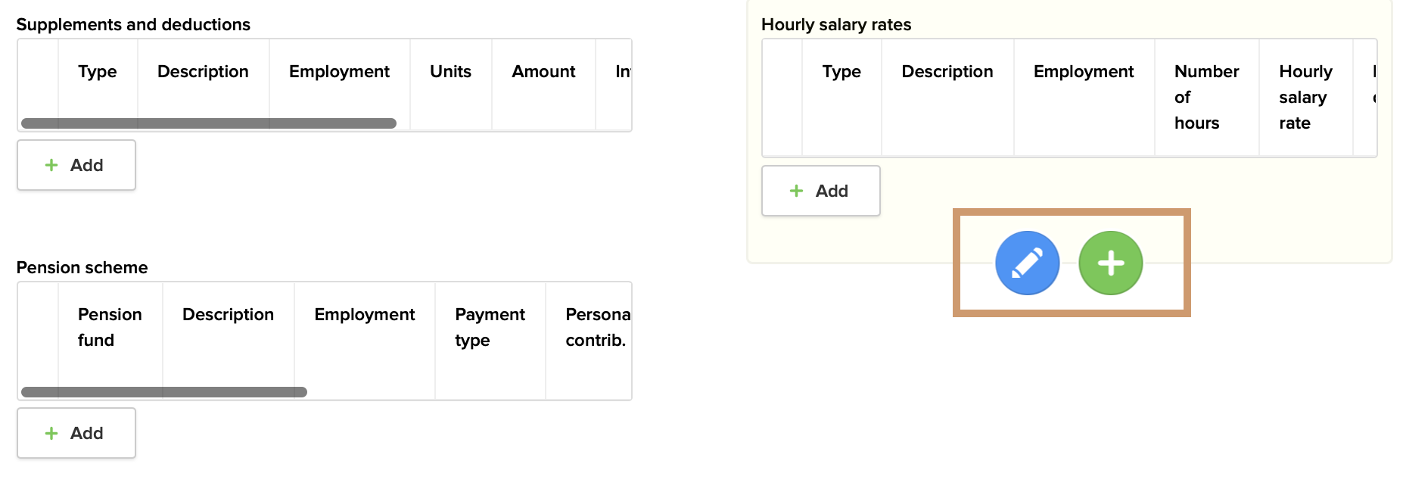Click Description header in Supplements and deductions
1403x489 pixels.
(203, 71)
